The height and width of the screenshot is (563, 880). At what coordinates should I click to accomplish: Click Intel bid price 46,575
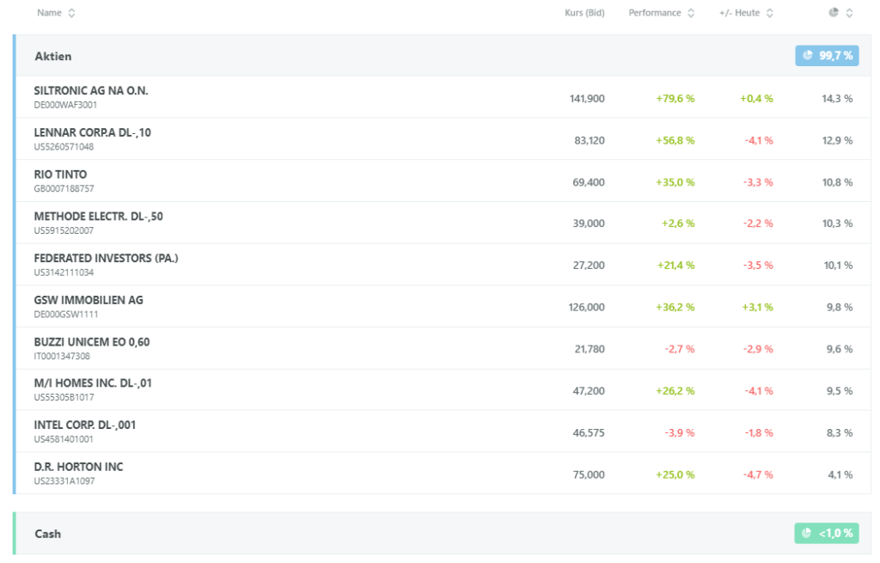(589, 433)
